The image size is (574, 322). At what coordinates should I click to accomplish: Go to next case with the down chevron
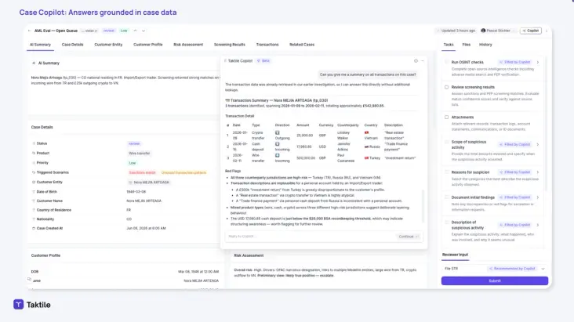pos(143,31)
